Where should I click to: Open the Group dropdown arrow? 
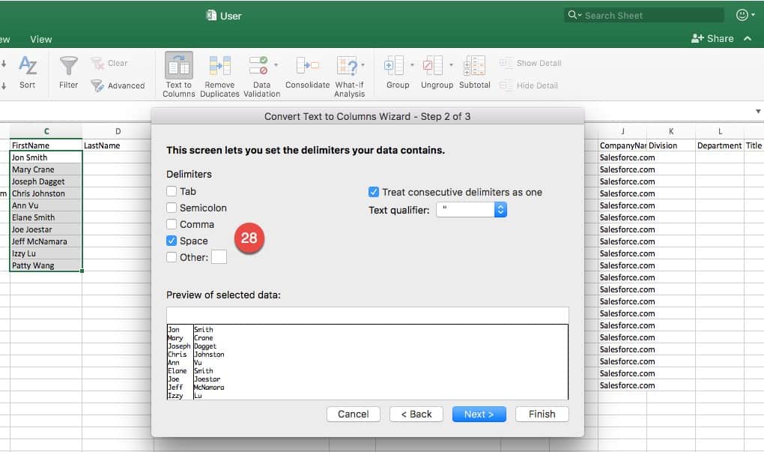click(x=411, y=65)
